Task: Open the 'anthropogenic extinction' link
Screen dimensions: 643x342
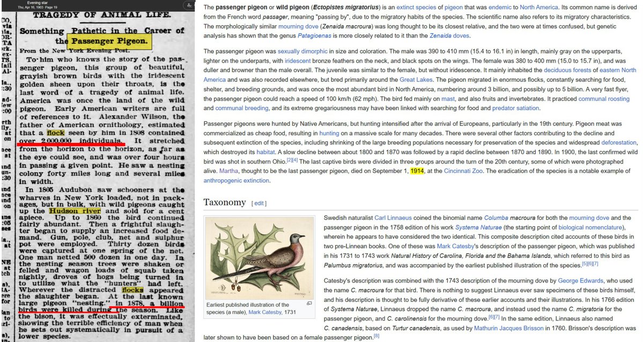Action: pyautogui.click(x=236, y=181)
